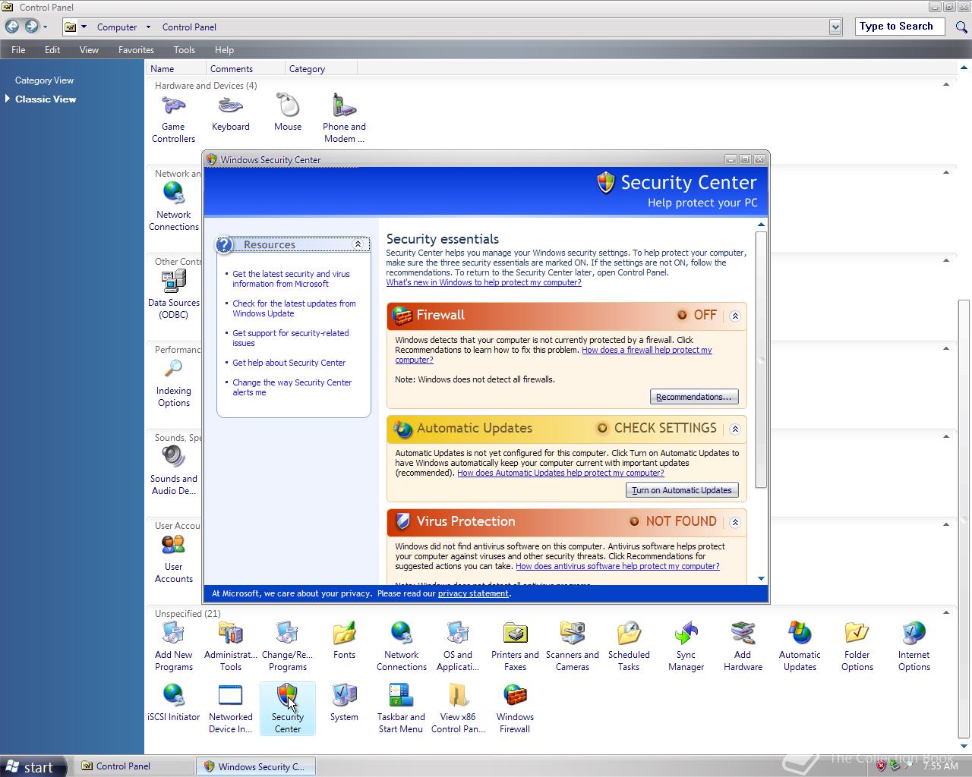Open Sounds and Audio Devices icon
This screenshot has height=777, width=972.
coord(174,470)
